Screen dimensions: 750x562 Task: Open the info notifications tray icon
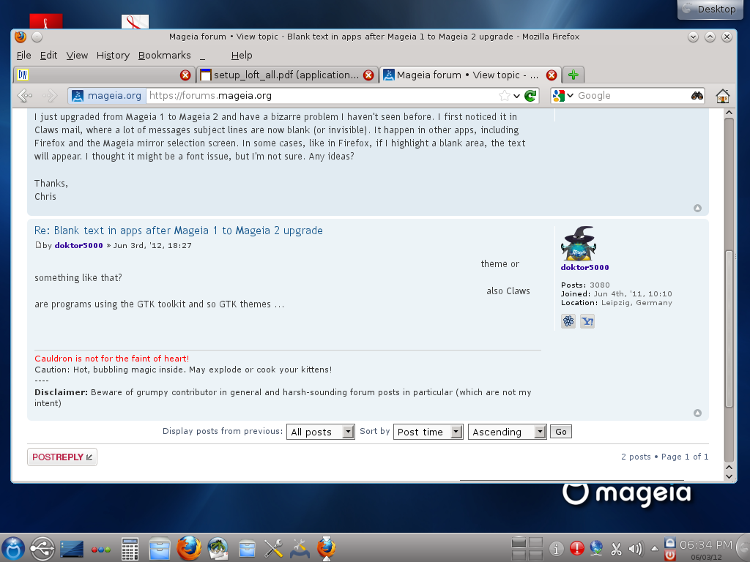point(556,549)
